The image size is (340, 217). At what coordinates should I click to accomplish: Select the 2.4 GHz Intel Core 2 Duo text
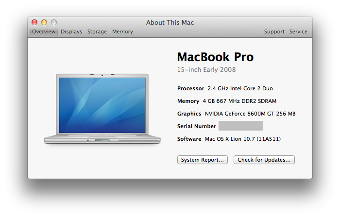(240, 88)
